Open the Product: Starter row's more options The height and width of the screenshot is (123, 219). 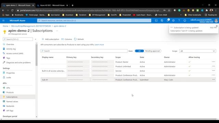point(214,62)
